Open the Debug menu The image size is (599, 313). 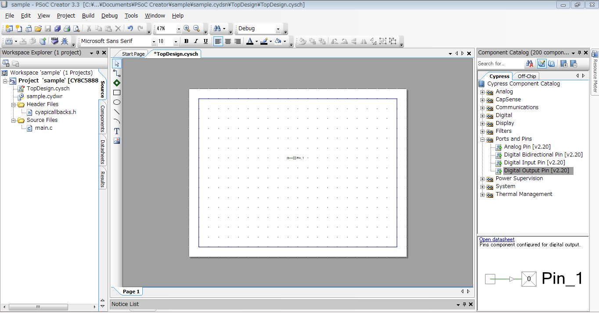(109, 15)
